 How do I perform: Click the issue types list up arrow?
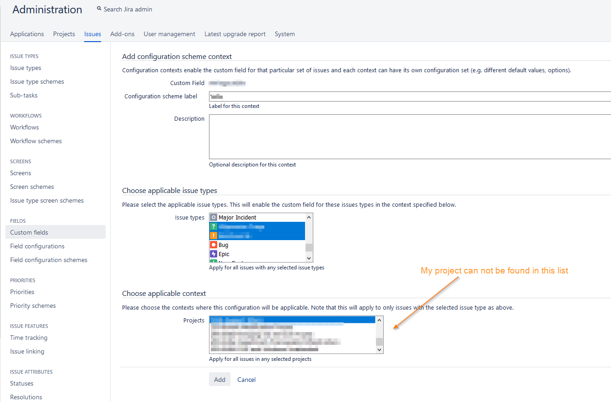(309, 218)
